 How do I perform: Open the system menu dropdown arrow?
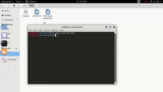point(160,2)
